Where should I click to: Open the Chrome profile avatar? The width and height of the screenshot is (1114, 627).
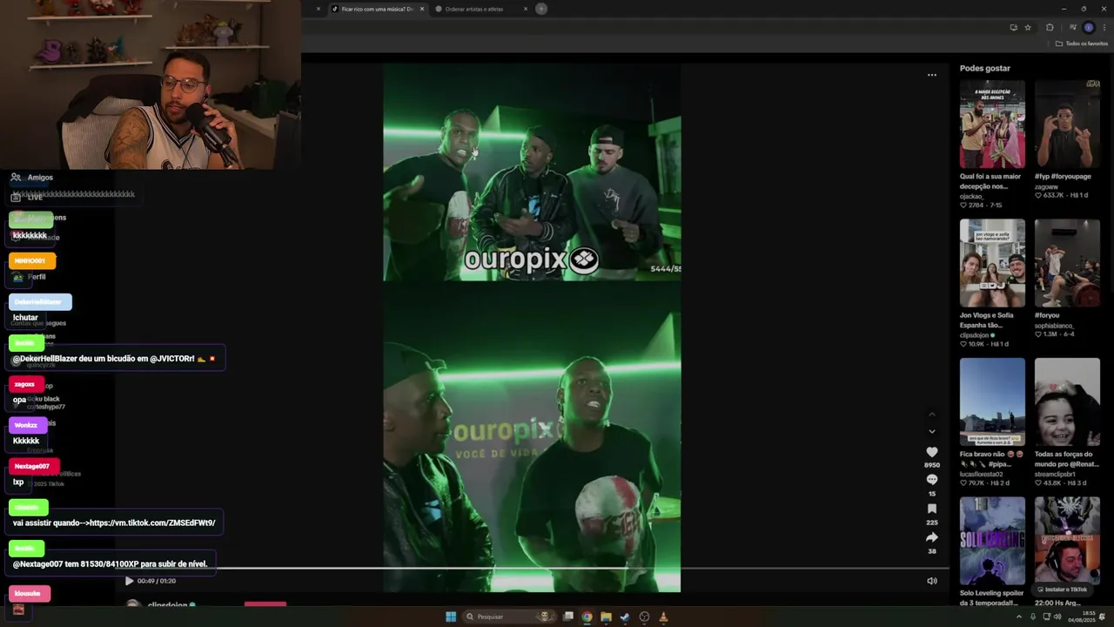click(1088, 27)
